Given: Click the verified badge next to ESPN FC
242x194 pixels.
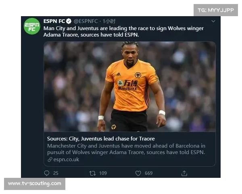Looking at the screenshot, I should [69, 21].
